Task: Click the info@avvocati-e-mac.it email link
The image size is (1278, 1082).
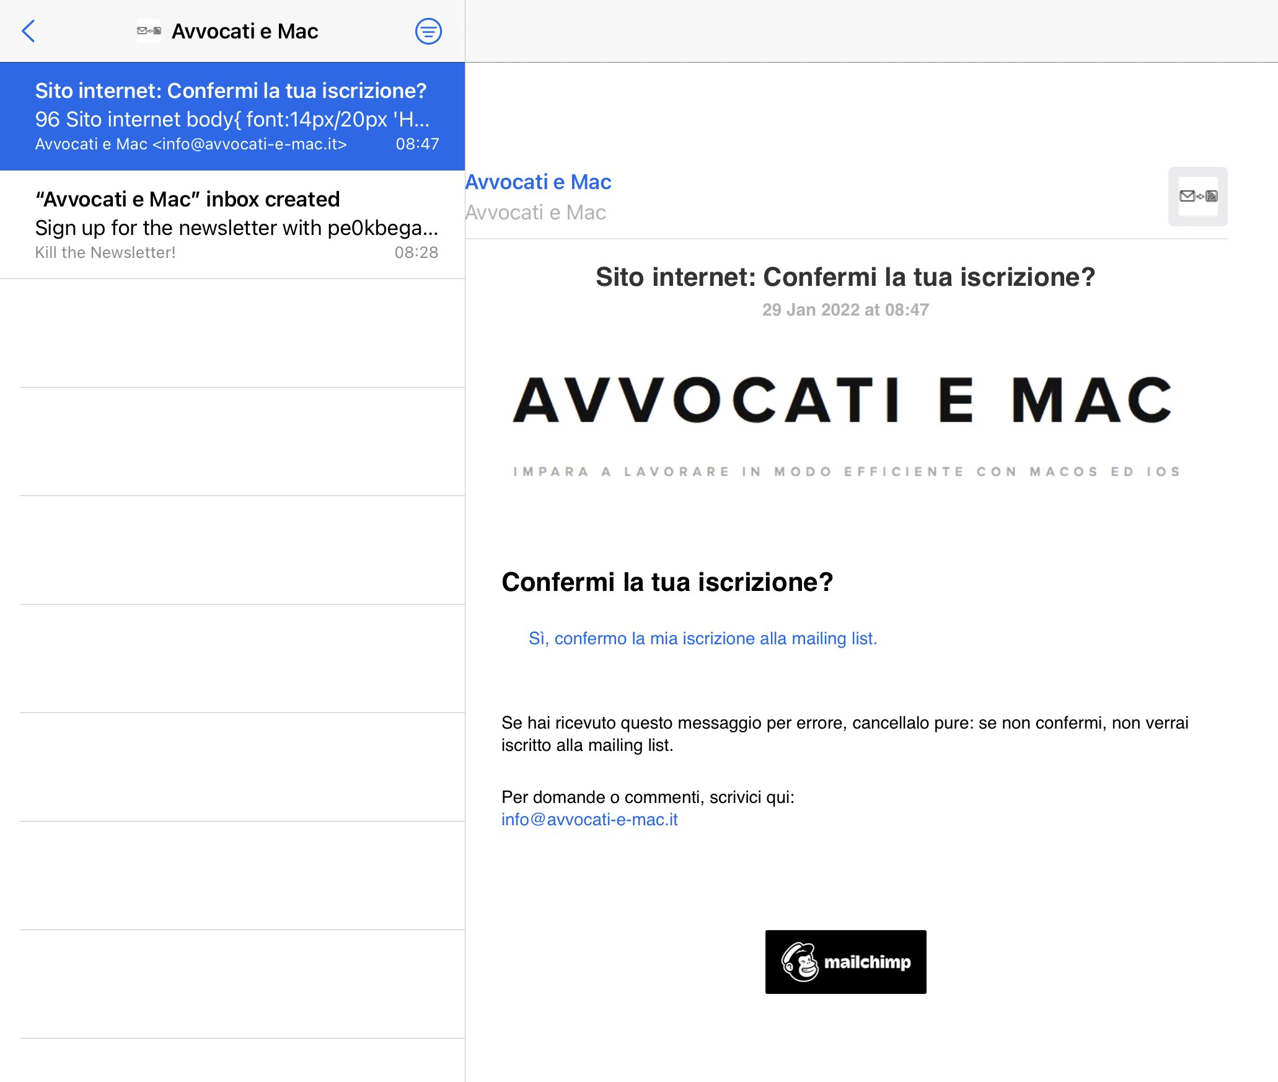Action: [x=589, y=820]
